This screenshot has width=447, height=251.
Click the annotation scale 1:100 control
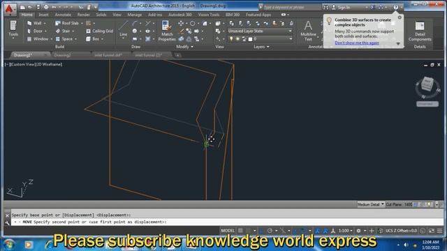pos(345,231)
